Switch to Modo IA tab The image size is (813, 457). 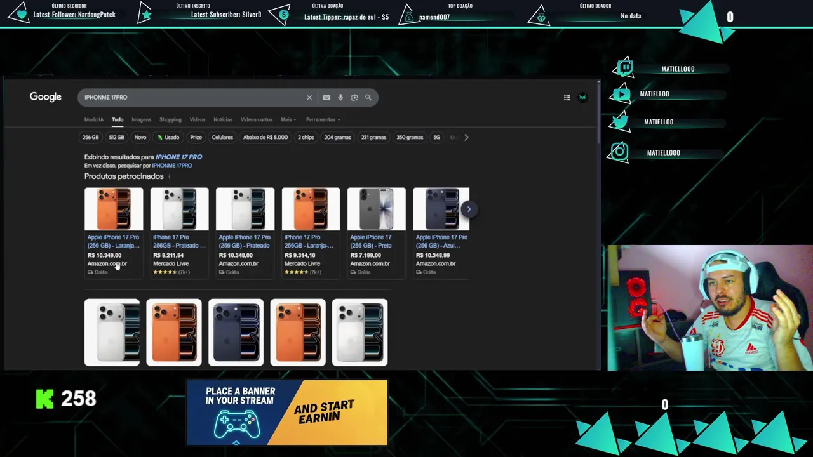93,119
